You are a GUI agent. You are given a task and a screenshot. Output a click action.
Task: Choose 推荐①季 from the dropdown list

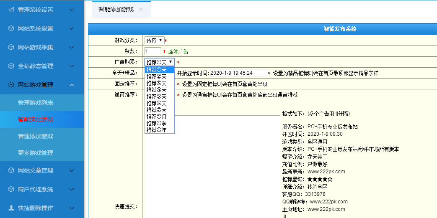[x=159, y=123]
